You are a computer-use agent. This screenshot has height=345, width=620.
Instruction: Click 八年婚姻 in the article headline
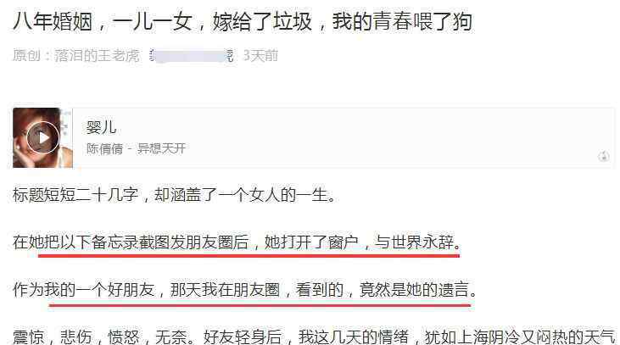pos(53,22)
